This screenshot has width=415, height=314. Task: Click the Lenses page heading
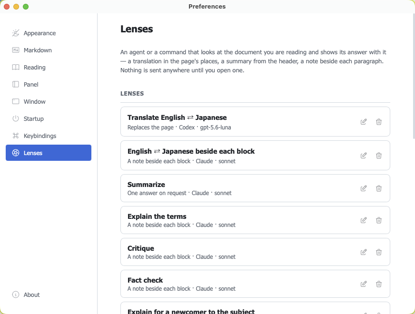(137, 29)
